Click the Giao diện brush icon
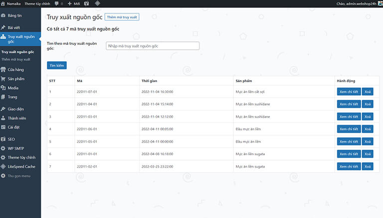Viewport: 383px width, 218px height. [x=3, y=109]
